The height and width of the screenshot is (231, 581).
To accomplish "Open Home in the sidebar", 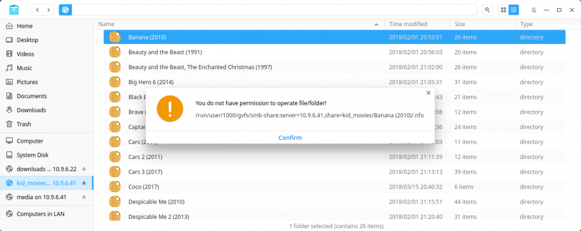I will (x=46, y=26).
